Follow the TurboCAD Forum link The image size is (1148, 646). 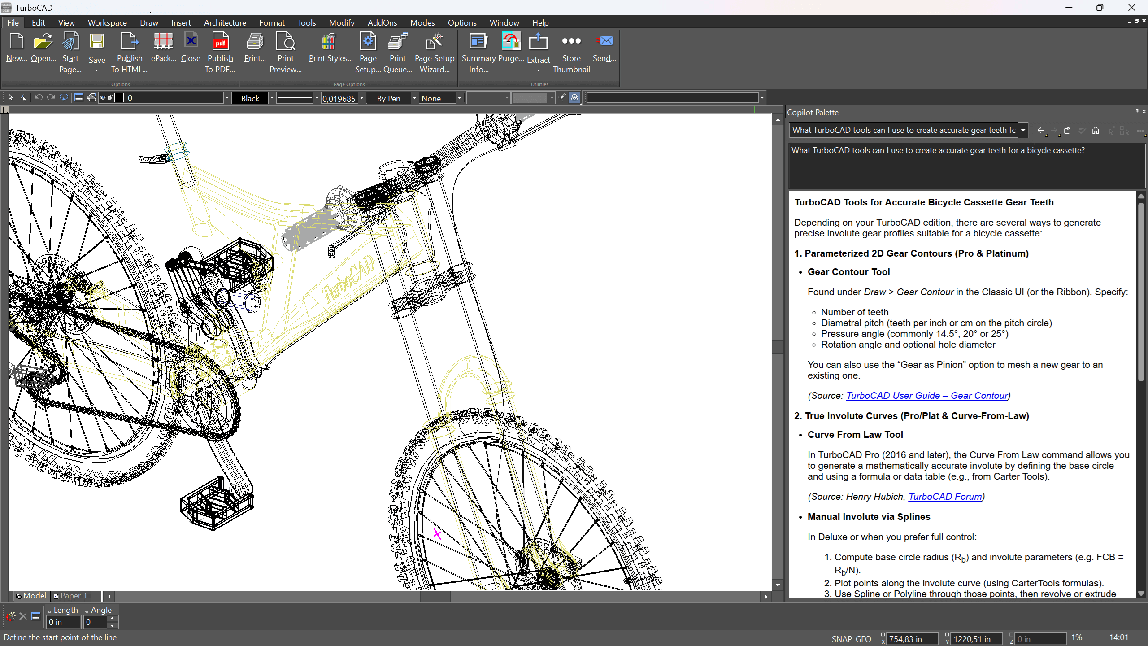tap(945, 497)
